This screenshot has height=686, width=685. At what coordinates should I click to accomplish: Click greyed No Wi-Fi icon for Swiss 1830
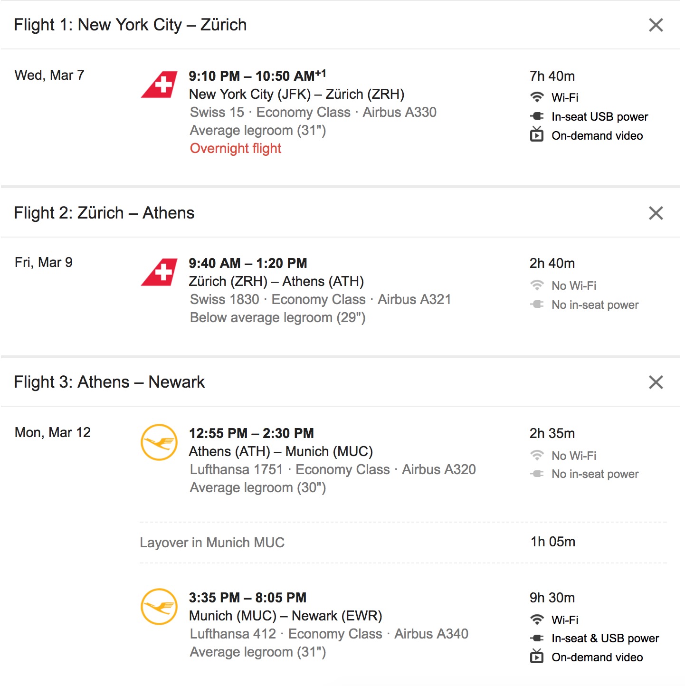tap(537, 286)
